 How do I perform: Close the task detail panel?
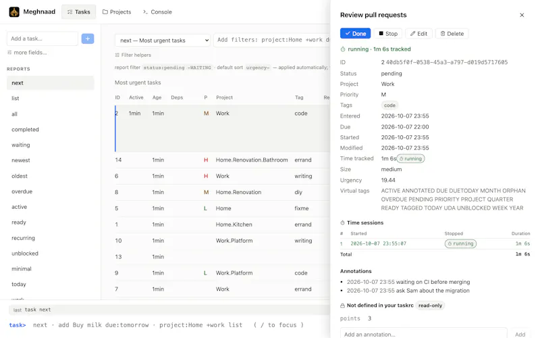522,15
